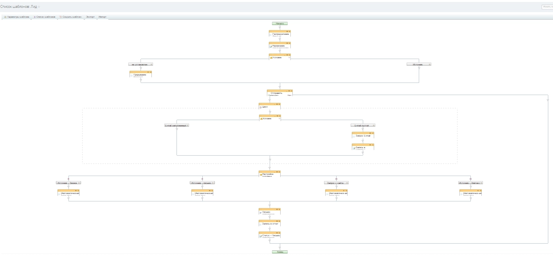
Task: Delete the Запись в отчет block
Action: (279, 221)
